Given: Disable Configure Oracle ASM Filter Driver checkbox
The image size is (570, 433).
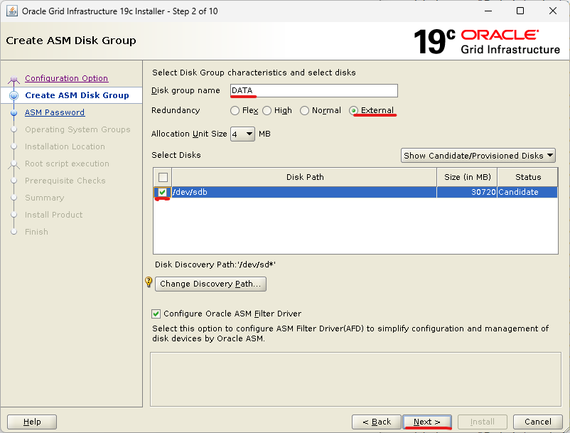Looking at the screenshot, I should [156, 314].
